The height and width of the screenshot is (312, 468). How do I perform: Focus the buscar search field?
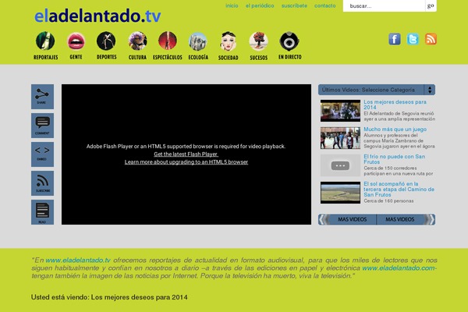[x=384, y=5]
